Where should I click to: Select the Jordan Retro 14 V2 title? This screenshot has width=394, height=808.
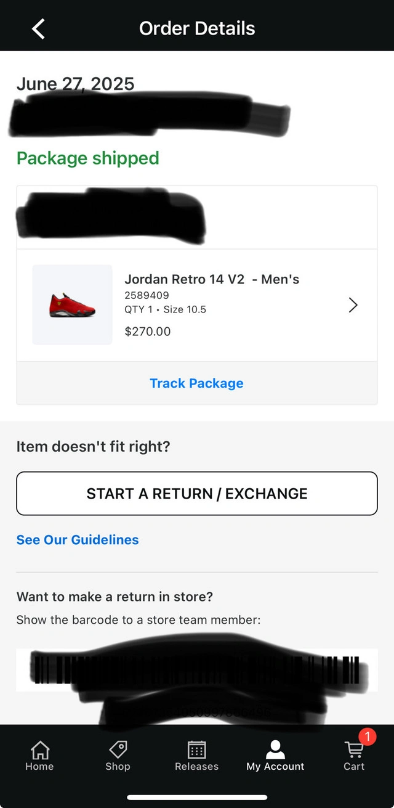point(212,279)
